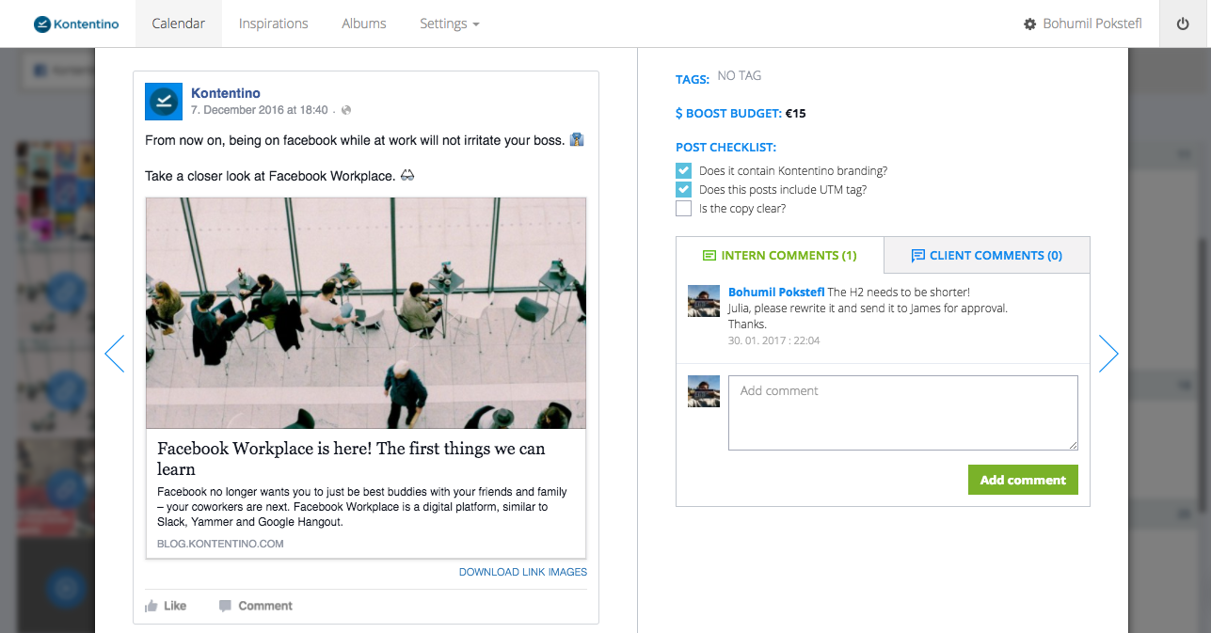This screenshot has height=633, width=1211.
Task: Open the Facebook Workplace article headline
Action: tap(351, 459)
